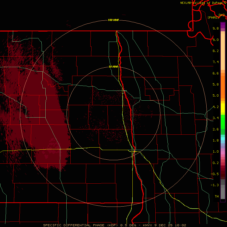Click the "NEXLAB-College of DuPage" header text
Screen dimensions: 227x227
pos(201,3)
